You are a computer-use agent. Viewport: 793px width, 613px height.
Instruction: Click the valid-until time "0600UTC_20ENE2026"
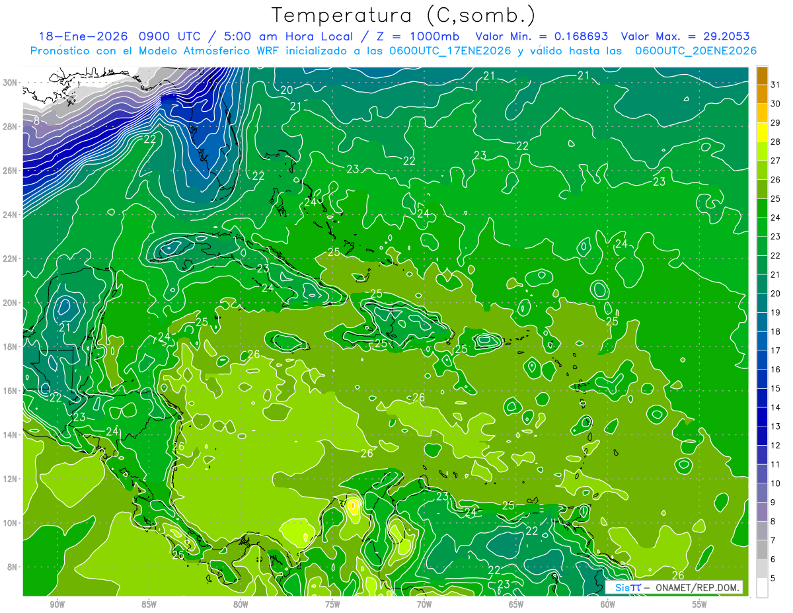point(696,51)
